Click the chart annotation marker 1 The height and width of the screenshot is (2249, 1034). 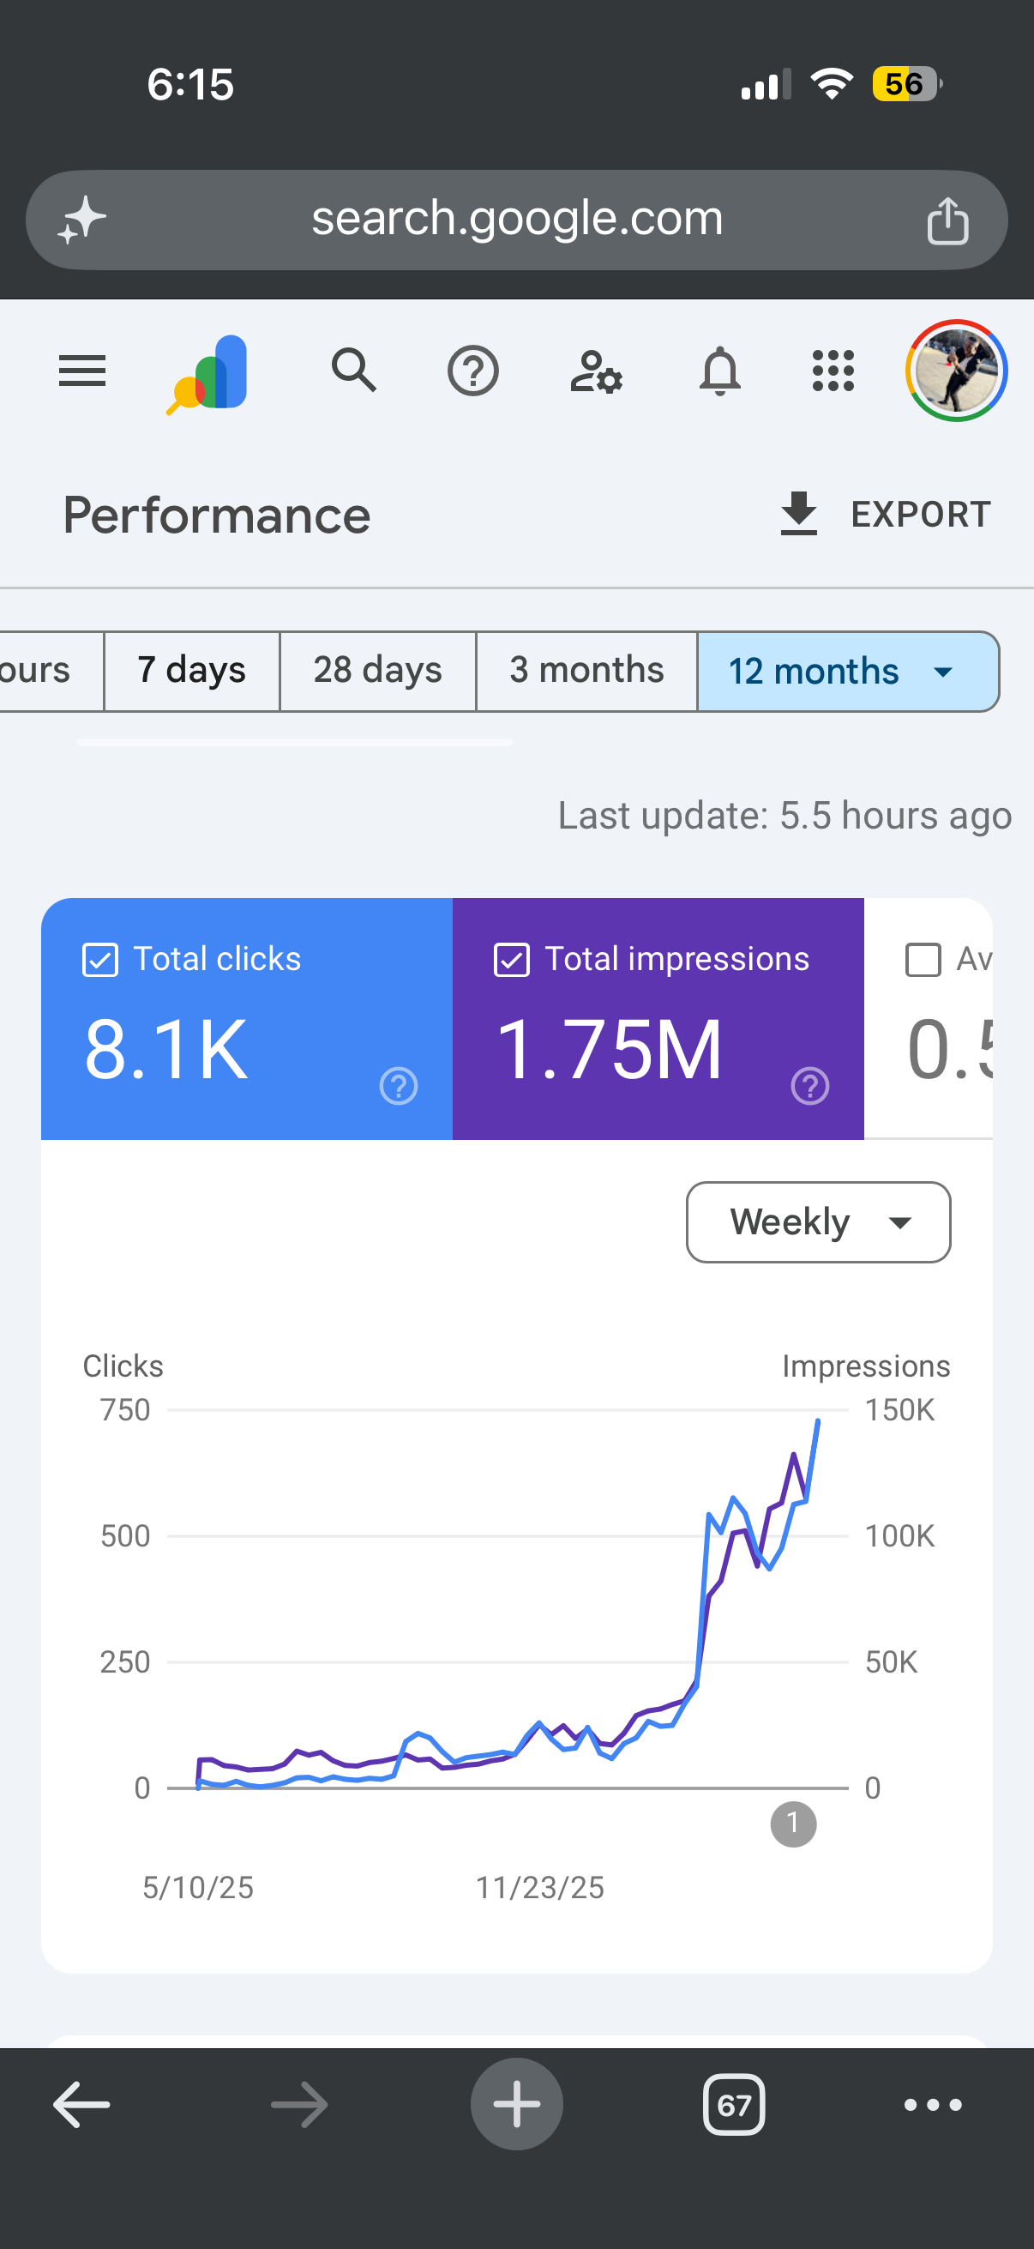(x=793, y=1824)
